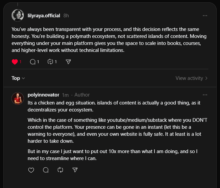Repost lilyraya.official's post
Screen dimensions: 220x188
point(51,62)
